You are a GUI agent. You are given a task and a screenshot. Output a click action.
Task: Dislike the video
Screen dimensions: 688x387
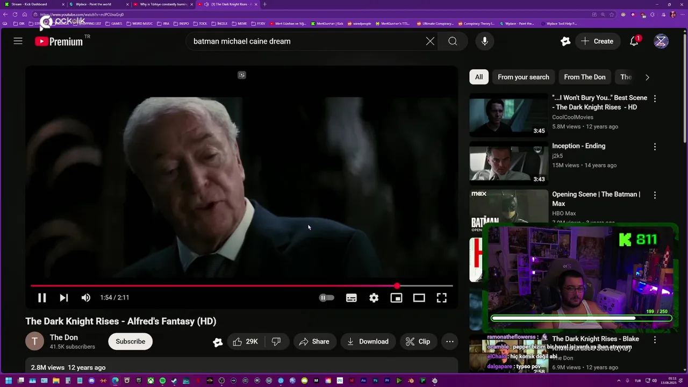[x=276, y=341]
